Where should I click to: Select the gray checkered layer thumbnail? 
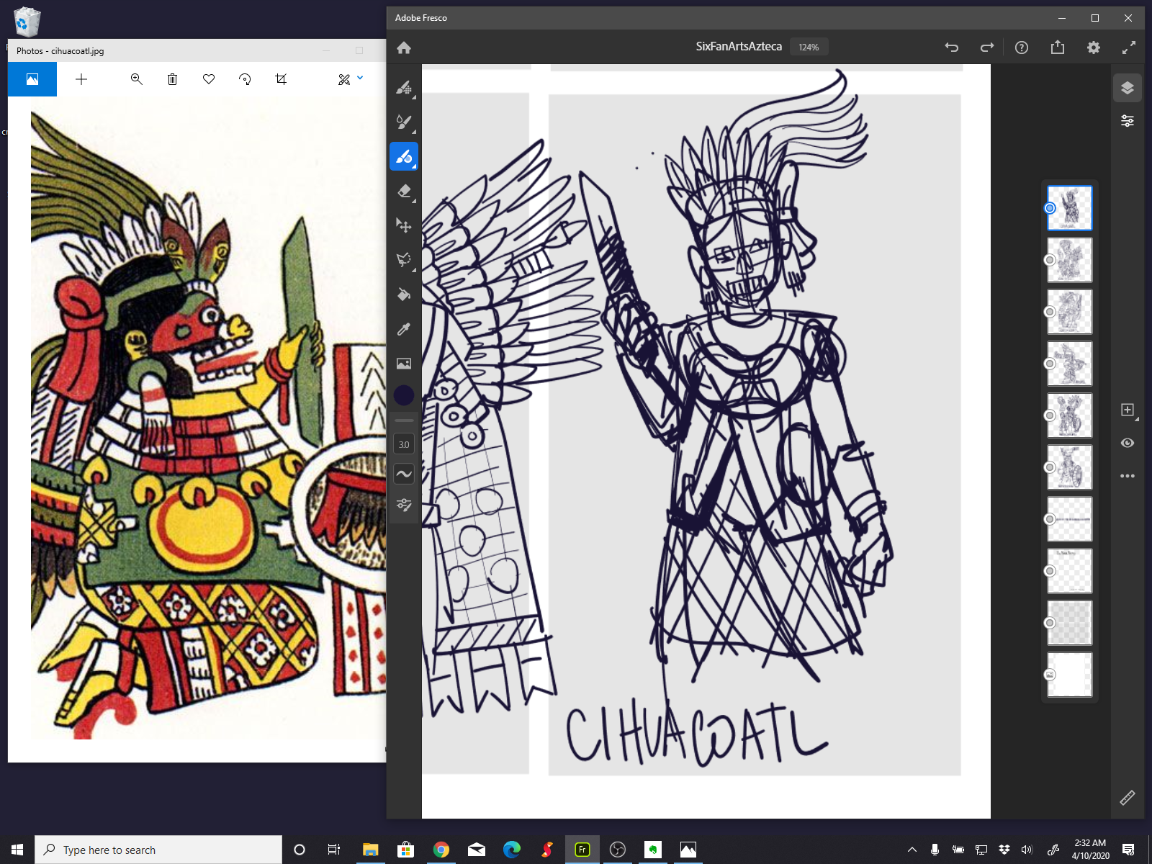(1070, 623)
